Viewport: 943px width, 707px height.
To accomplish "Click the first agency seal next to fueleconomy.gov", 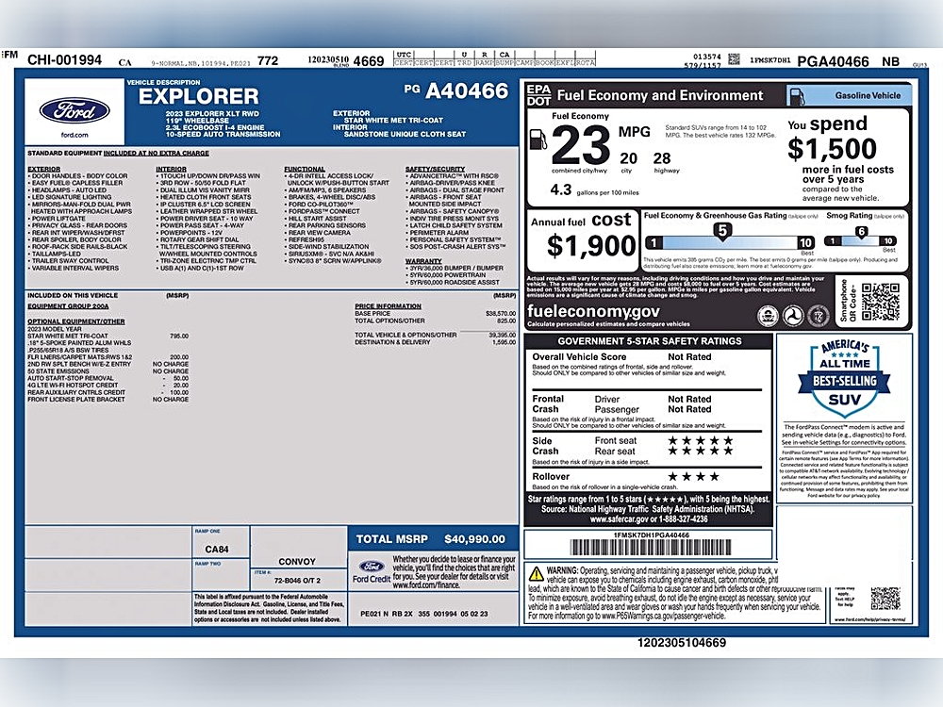I will [x=768, y=316].
